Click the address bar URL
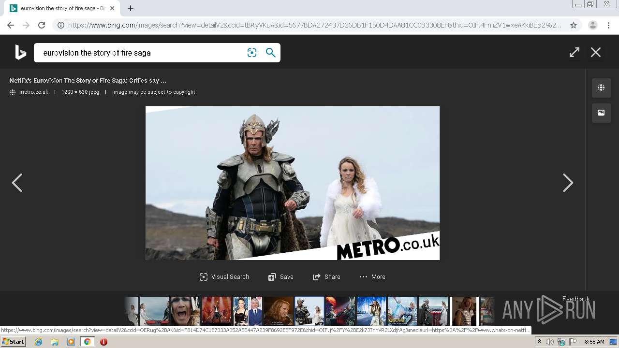The image size is (619, 348). coord(315,25)
